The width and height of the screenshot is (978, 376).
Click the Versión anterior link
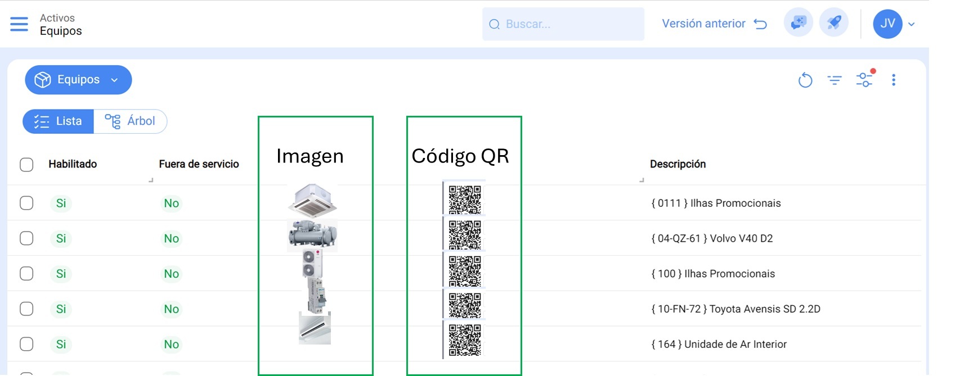(703, 24)
